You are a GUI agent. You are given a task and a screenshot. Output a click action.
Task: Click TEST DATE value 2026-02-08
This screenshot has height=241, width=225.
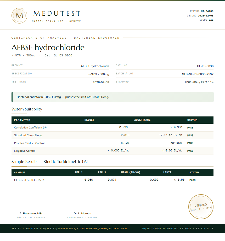[x=101, y=82]
